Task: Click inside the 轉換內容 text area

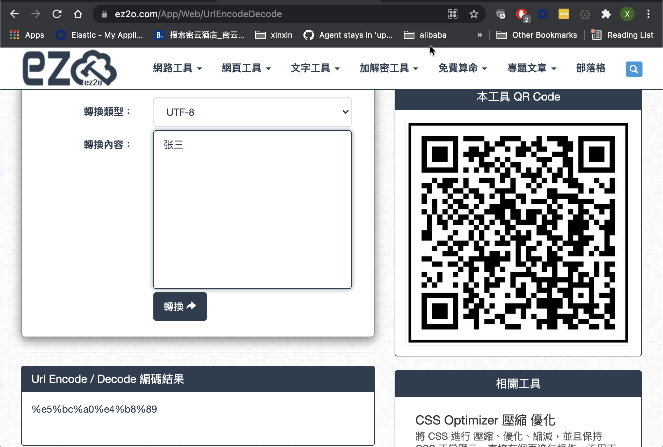Action: (252, 210)
